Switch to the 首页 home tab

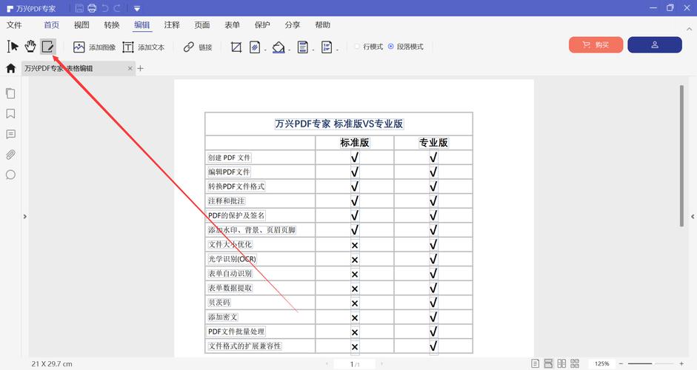52,25
